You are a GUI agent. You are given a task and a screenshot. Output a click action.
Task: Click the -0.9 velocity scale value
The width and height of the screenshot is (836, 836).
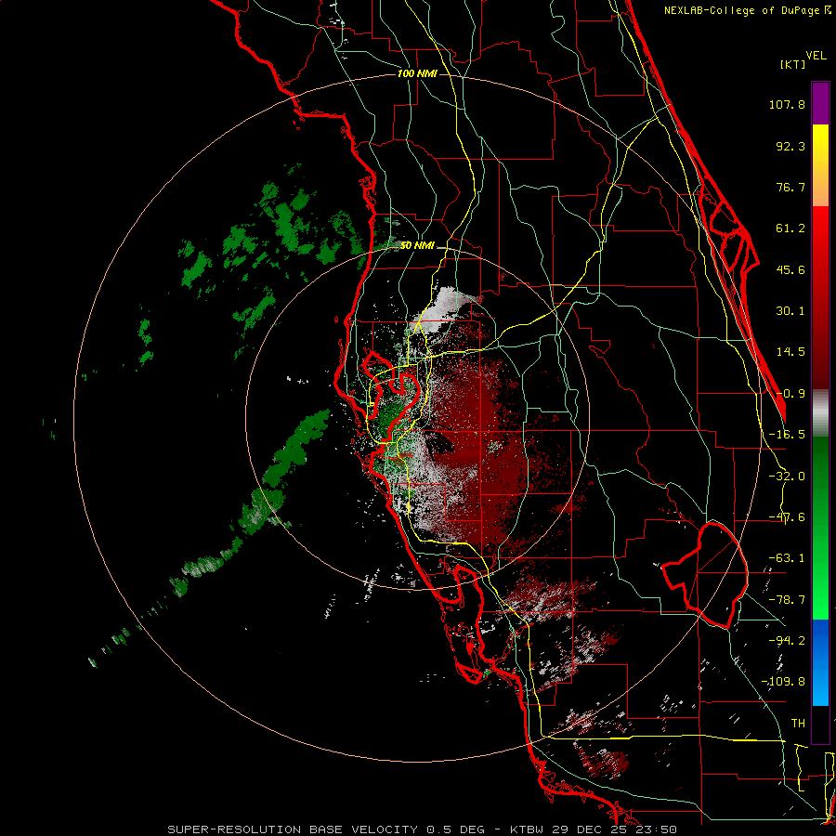click(790, 394)
